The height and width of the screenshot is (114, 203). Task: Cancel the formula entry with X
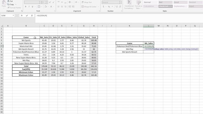coord(22,16)
